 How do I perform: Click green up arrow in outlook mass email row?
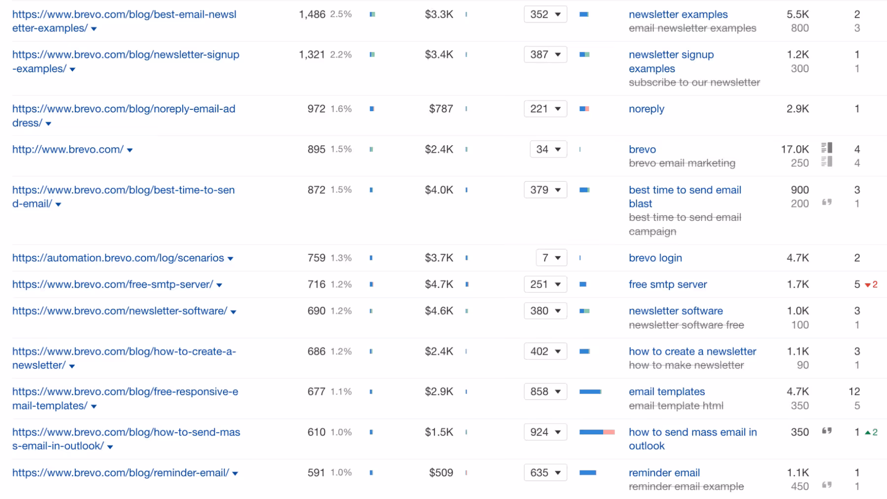click(868, 432)
